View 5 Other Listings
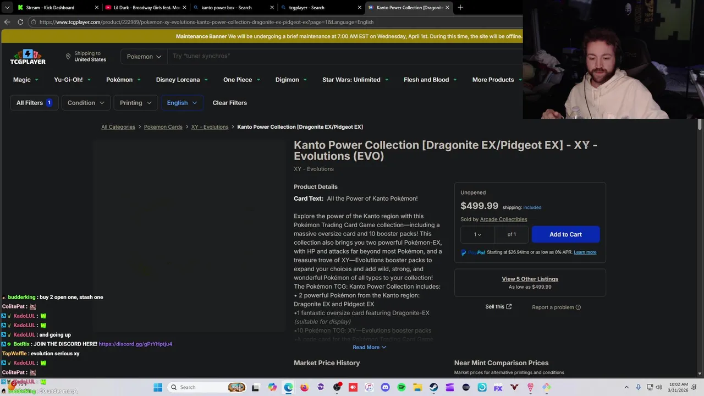Image resolution: width=704 pixels, height=396 pixels. 530,279
